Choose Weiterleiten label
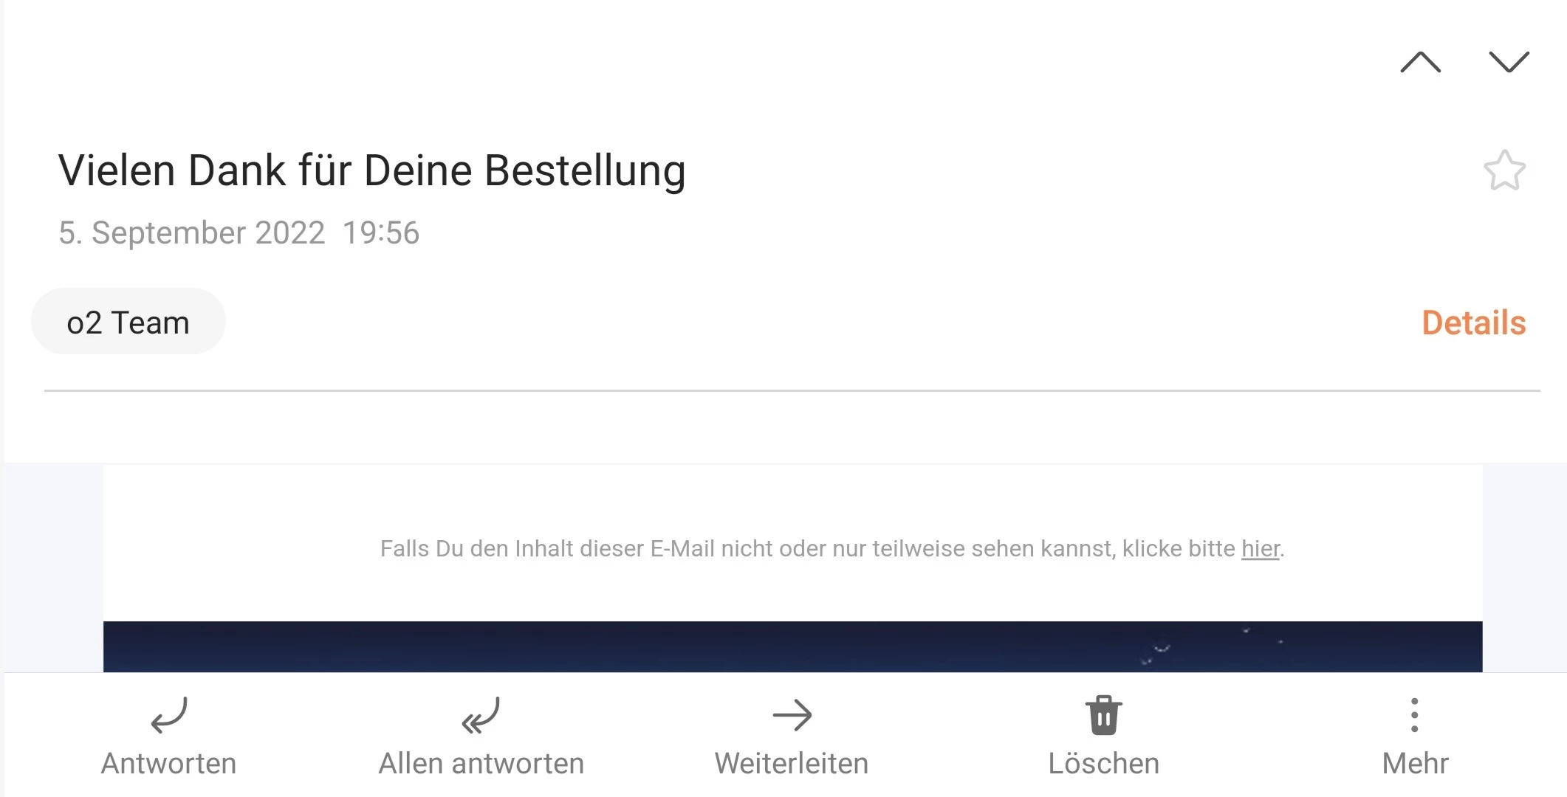Viewport: 1567px width, 797px height. pos(792,763)
